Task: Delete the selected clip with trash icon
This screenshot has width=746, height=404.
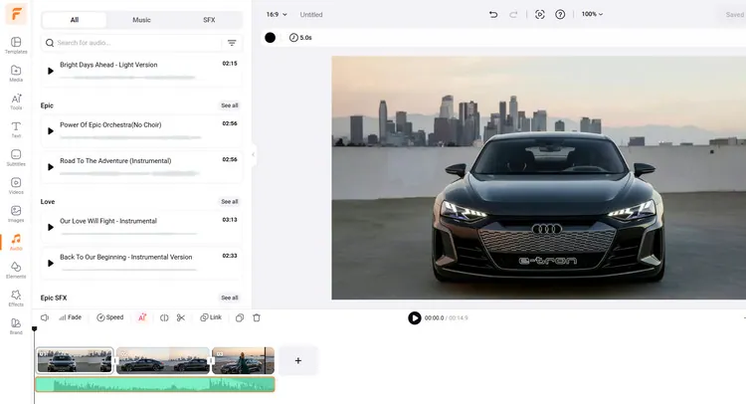Action: point(257,317)
